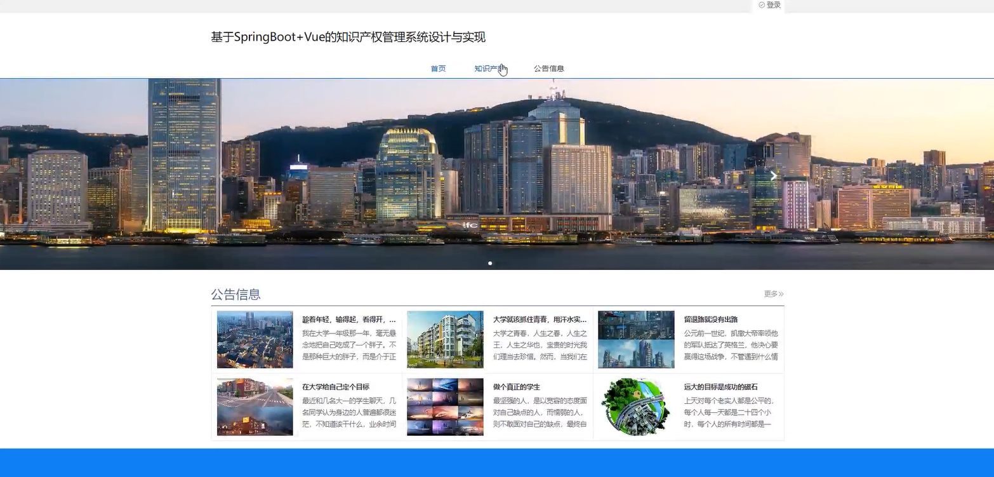Click the apartment building thumbnail image
Image resolution: width=994 pixels, height=477 pixels.
[445, 339]
